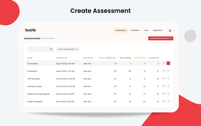Click total candidates value 89
Viewport: 201px width, 126px height.
point(115,86)
